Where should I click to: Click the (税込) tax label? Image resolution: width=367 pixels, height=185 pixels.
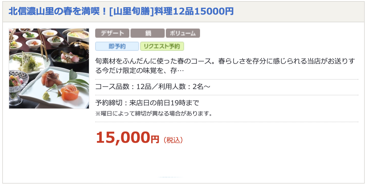tap(173, 140)
